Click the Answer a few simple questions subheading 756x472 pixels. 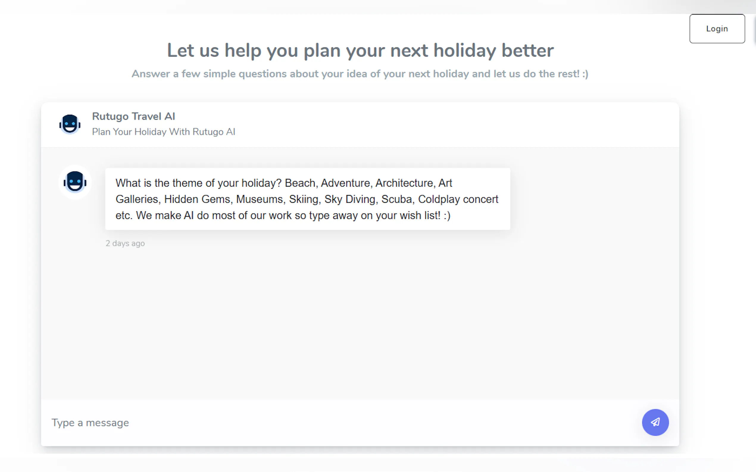click(x=360, y=74)
